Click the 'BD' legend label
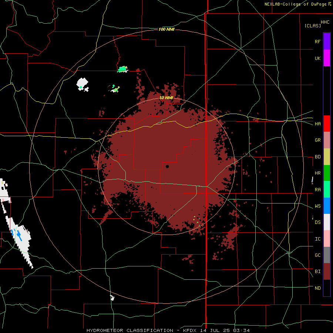Viewport: 333px width, 333px height. [x=317, y=157]
